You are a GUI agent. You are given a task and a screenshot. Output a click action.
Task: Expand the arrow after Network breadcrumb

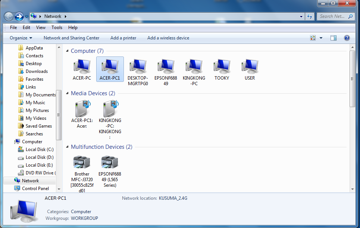click(65, 16)
